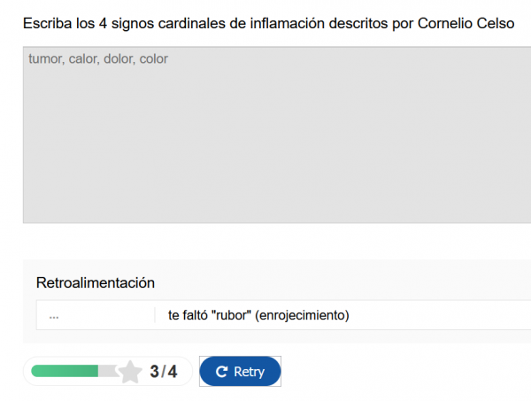Click the number 4 in the question prompt
The width and height of the screenshot is (531, 401).
click(x=104, y=22)
